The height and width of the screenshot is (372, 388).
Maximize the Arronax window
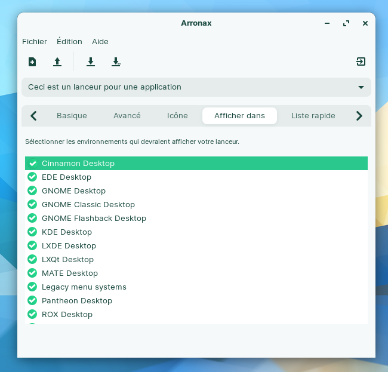pyautogui.click(x=346, y=23)
